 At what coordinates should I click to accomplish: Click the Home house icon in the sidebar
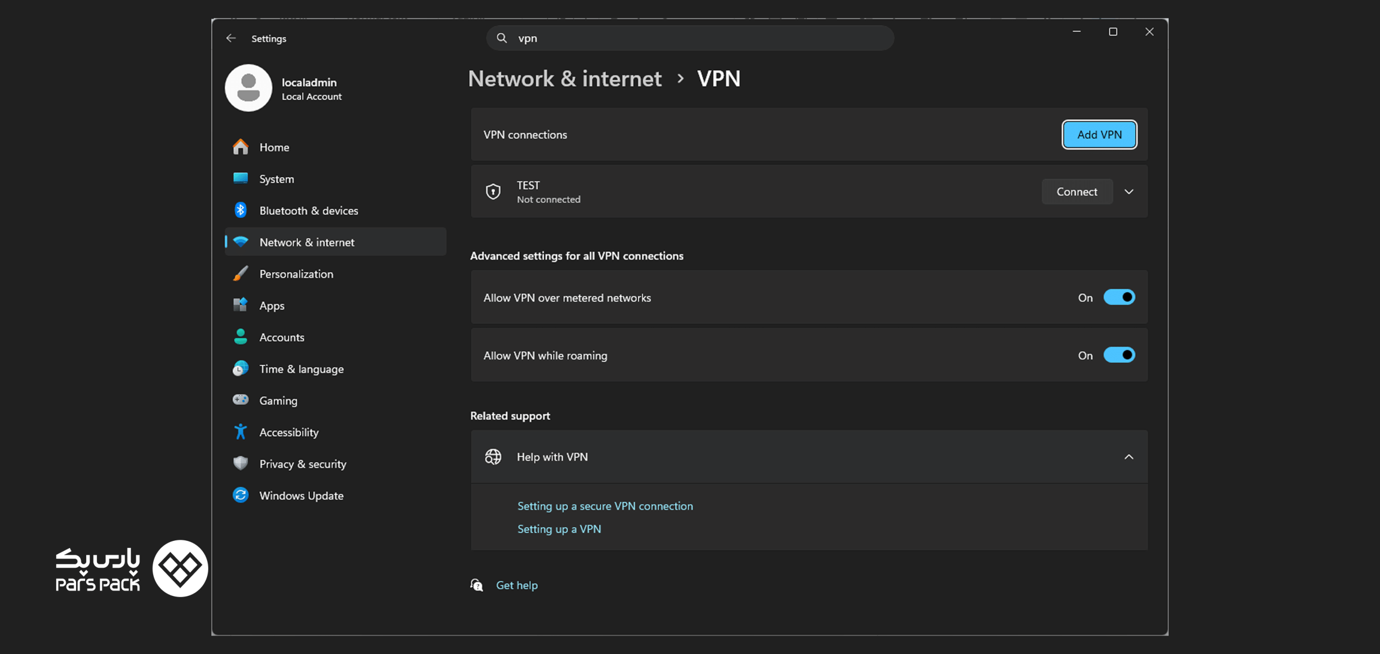(x=240, y=147)
